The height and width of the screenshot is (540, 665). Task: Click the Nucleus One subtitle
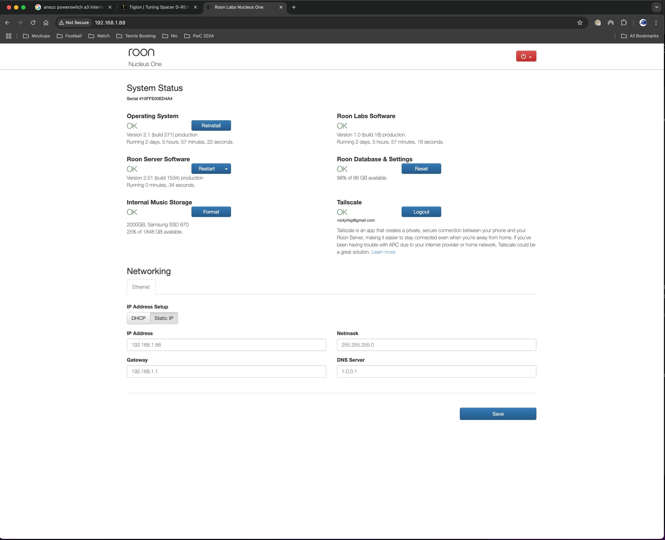[145, 64]
